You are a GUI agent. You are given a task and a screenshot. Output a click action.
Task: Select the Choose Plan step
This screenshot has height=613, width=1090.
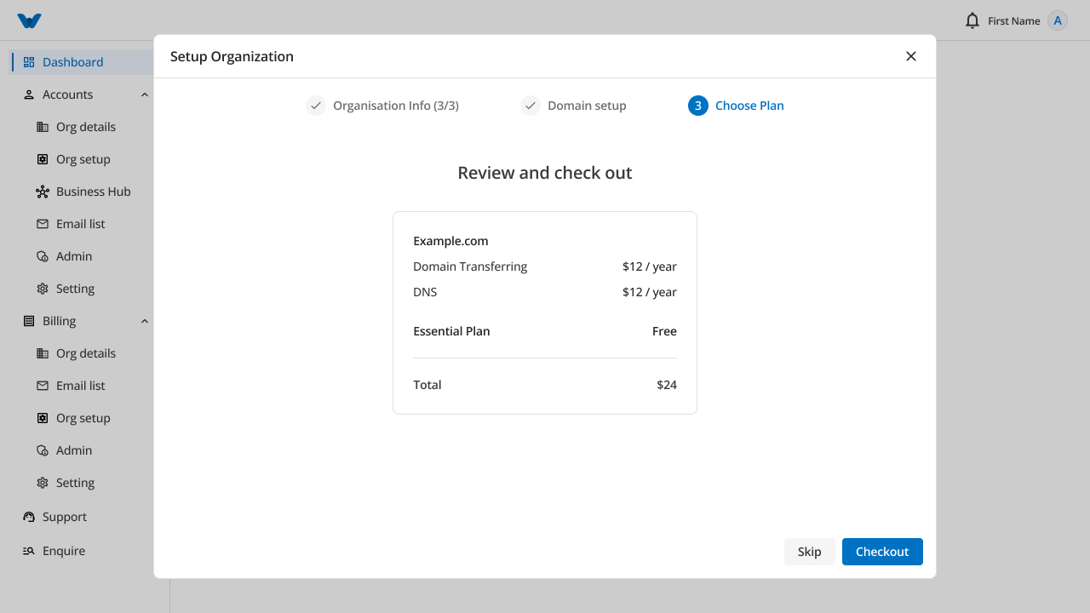(736, 106)
